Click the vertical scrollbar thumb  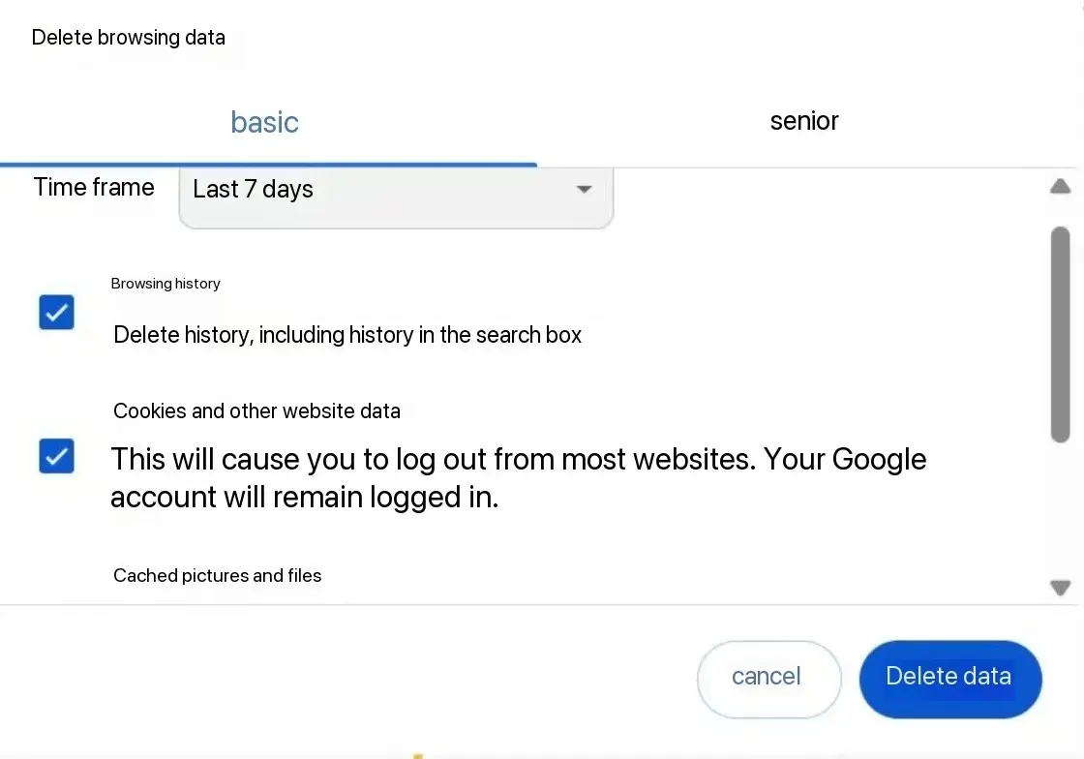click(x=1060, y=334)
